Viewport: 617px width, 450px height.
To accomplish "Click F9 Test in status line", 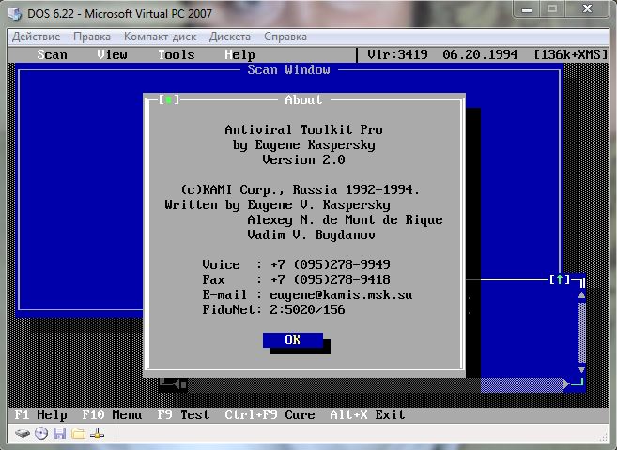I will tap(183, 414).
